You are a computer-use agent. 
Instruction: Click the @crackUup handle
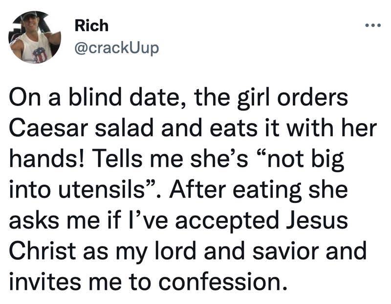point(116,48)
